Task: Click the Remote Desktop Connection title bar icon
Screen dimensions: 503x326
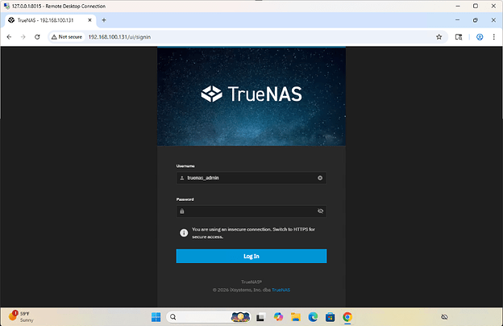Action: 6,6
